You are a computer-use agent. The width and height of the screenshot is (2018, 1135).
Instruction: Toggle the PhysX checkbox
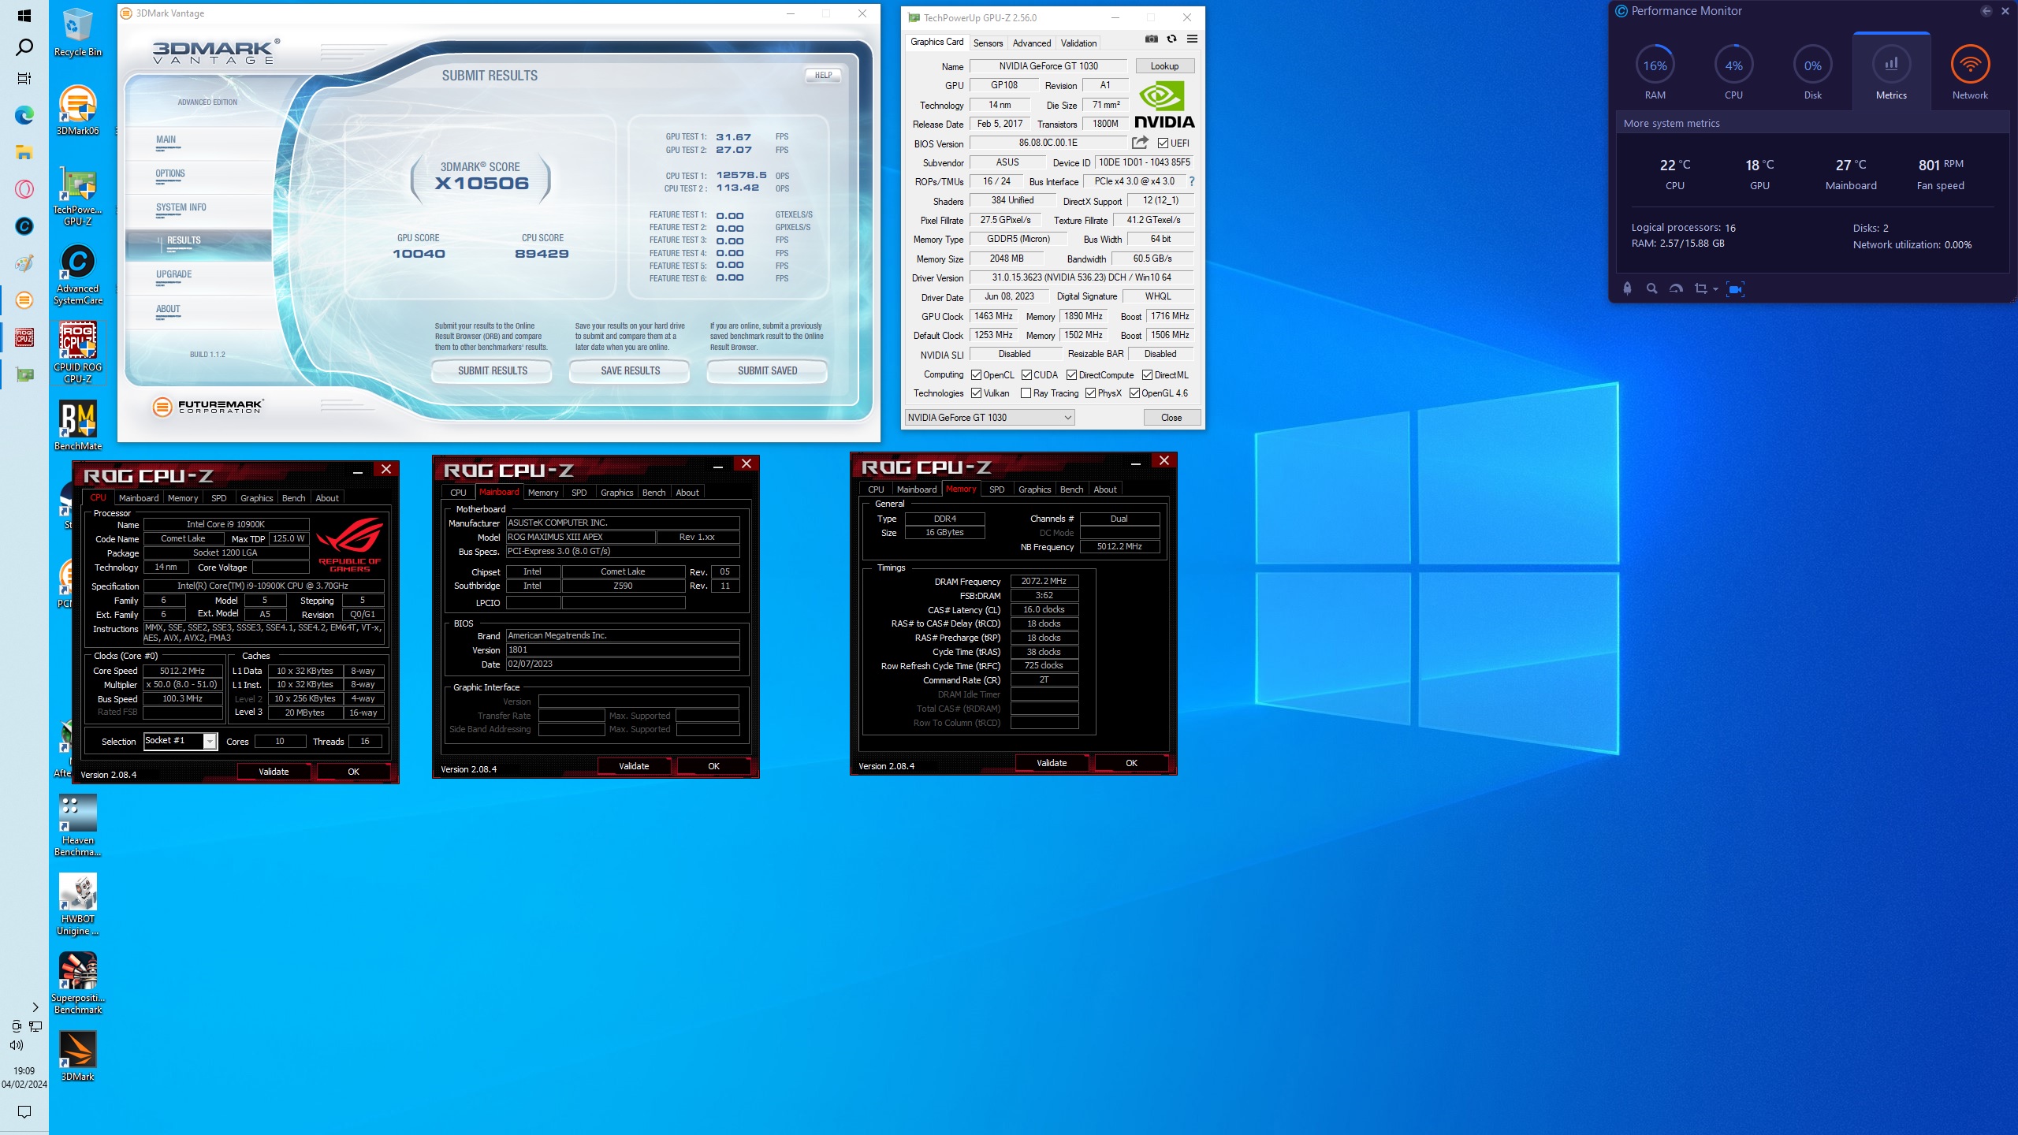pyautogui.click(x=1090, y=393)
